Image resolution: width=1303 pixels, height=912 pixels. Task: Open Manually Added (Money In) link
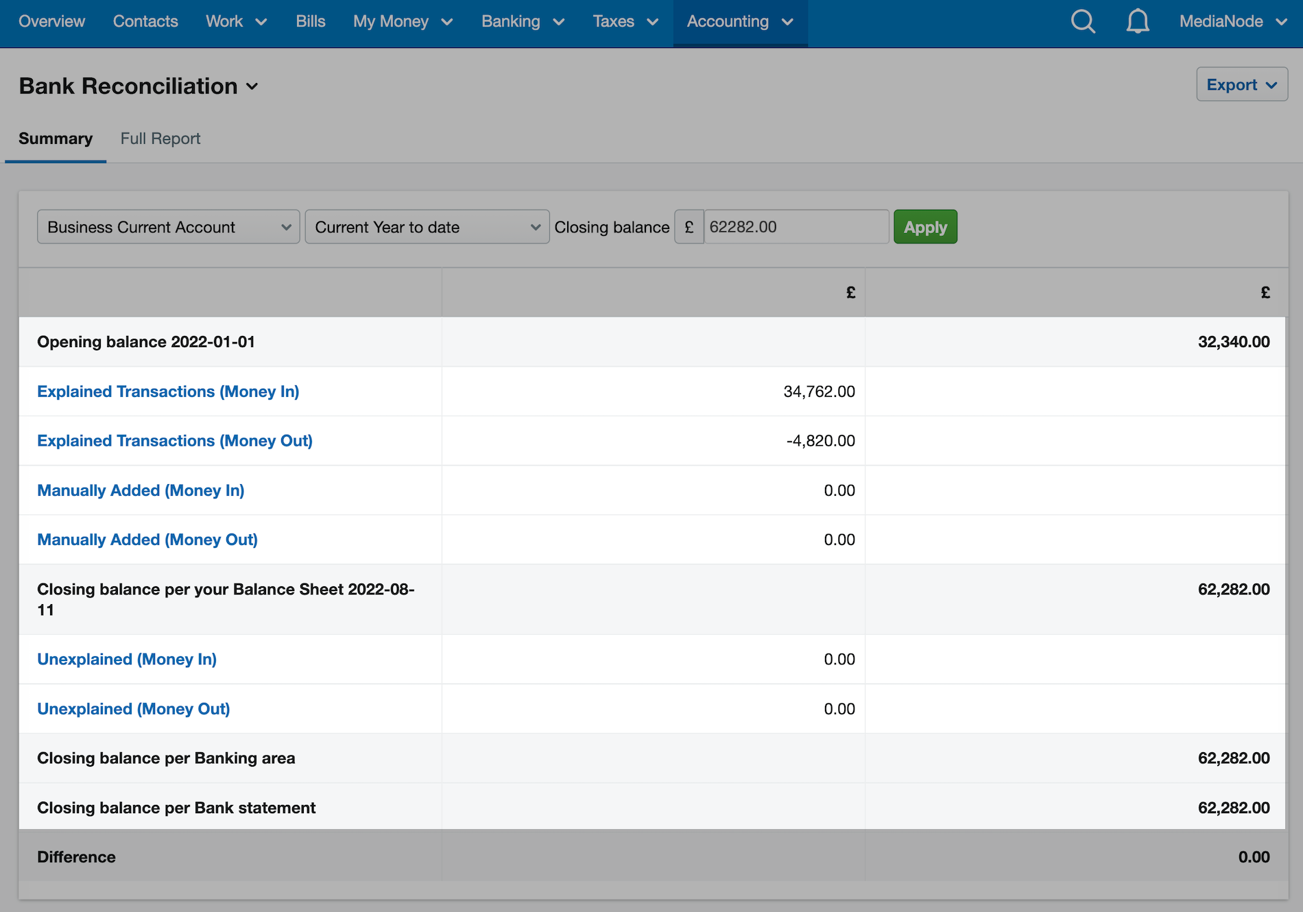click(141, 490)
